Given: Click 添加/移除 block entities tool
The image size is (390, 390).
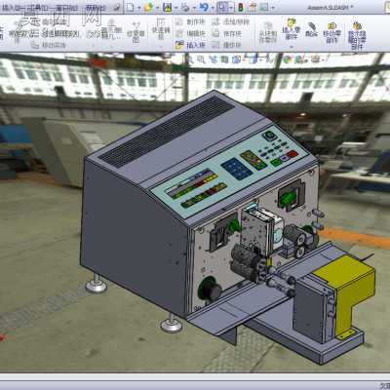Looking at the screenshot, I should coord(230,22).
